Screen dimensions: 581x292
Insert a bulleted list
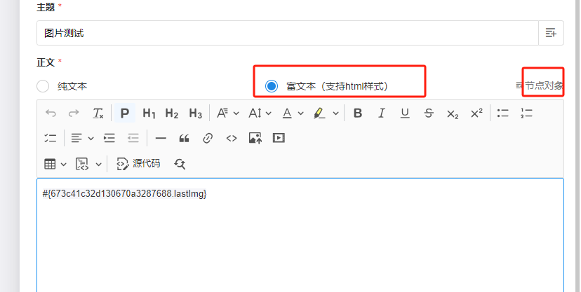coord(502,113)
